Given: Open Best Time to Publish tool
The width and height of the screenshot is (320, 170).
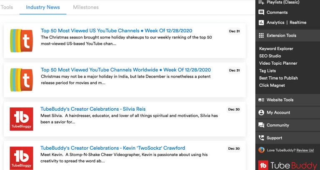Looking at the screenshot, I should [278, 78].
